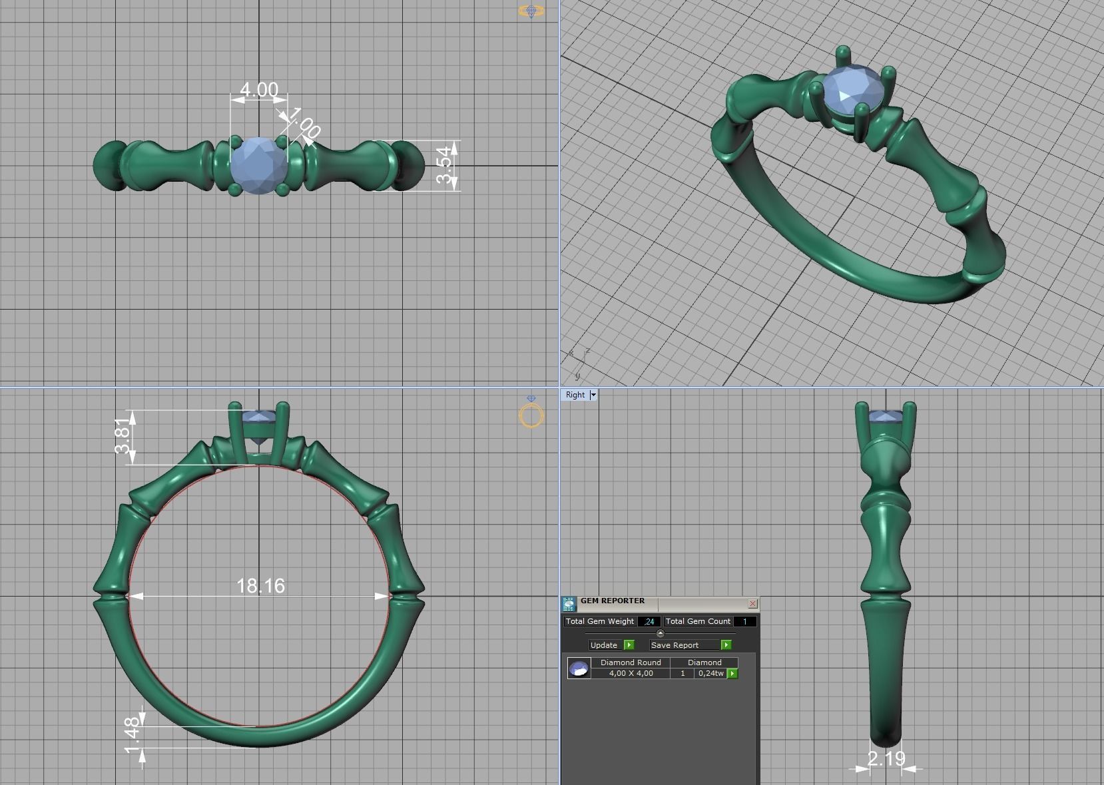Select the Diamond Round gem thumbnail
Image resolution: width=1104 pixels, height=785 pixels.
point(579,668)
